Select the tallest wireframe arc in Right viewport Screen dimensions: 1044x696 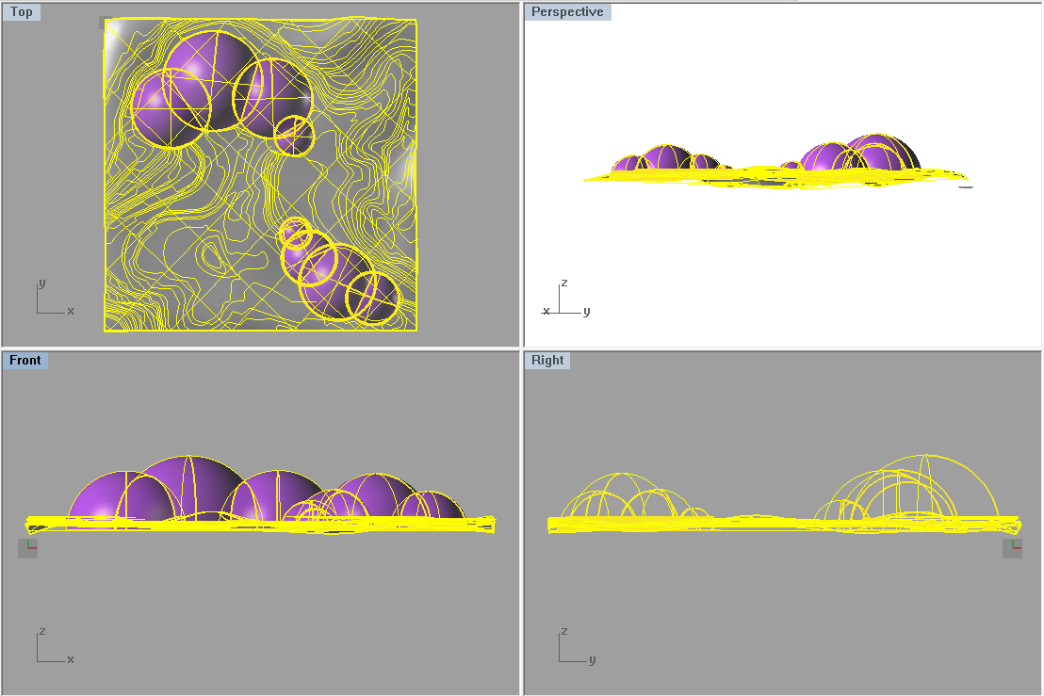click(928, 458)
